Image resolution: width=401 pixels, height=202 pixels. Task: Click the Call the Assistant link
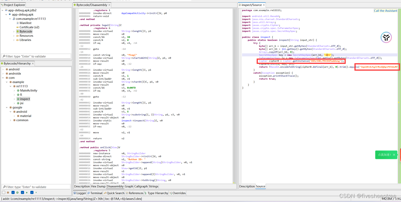point(385,10)
